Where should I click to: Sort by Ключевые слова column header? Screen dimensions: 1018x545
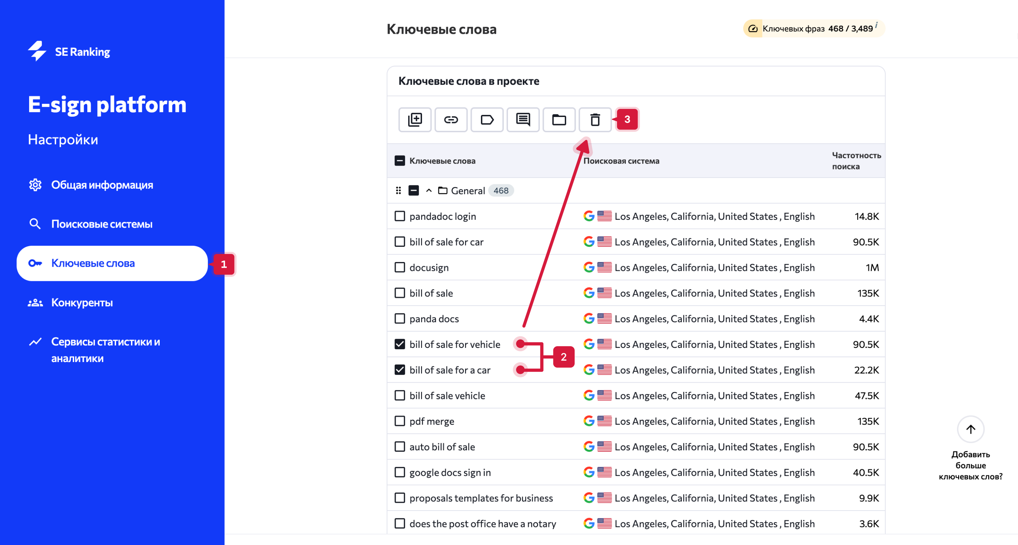coord(442,161)
